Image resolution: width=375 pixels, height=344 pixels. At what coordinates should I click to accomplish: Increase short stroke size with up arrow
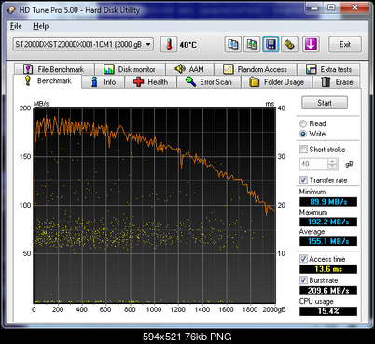[333, 161]
